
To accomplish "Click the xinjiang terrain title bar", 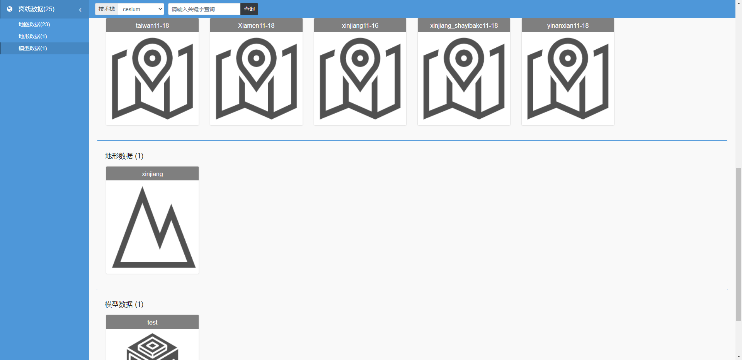I will coord(152,174).
